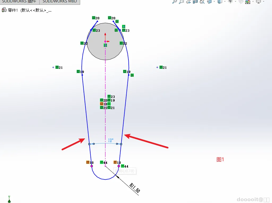Select the left relation icon labeled 23

tap(94, 30)
